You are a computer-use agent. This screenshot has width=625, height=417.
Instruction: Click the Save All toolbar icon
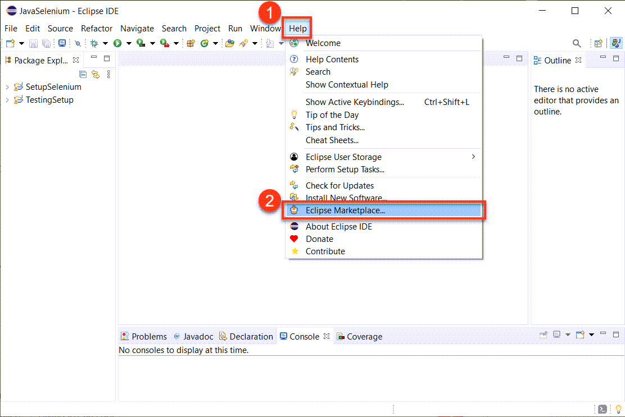click(47, 43)
